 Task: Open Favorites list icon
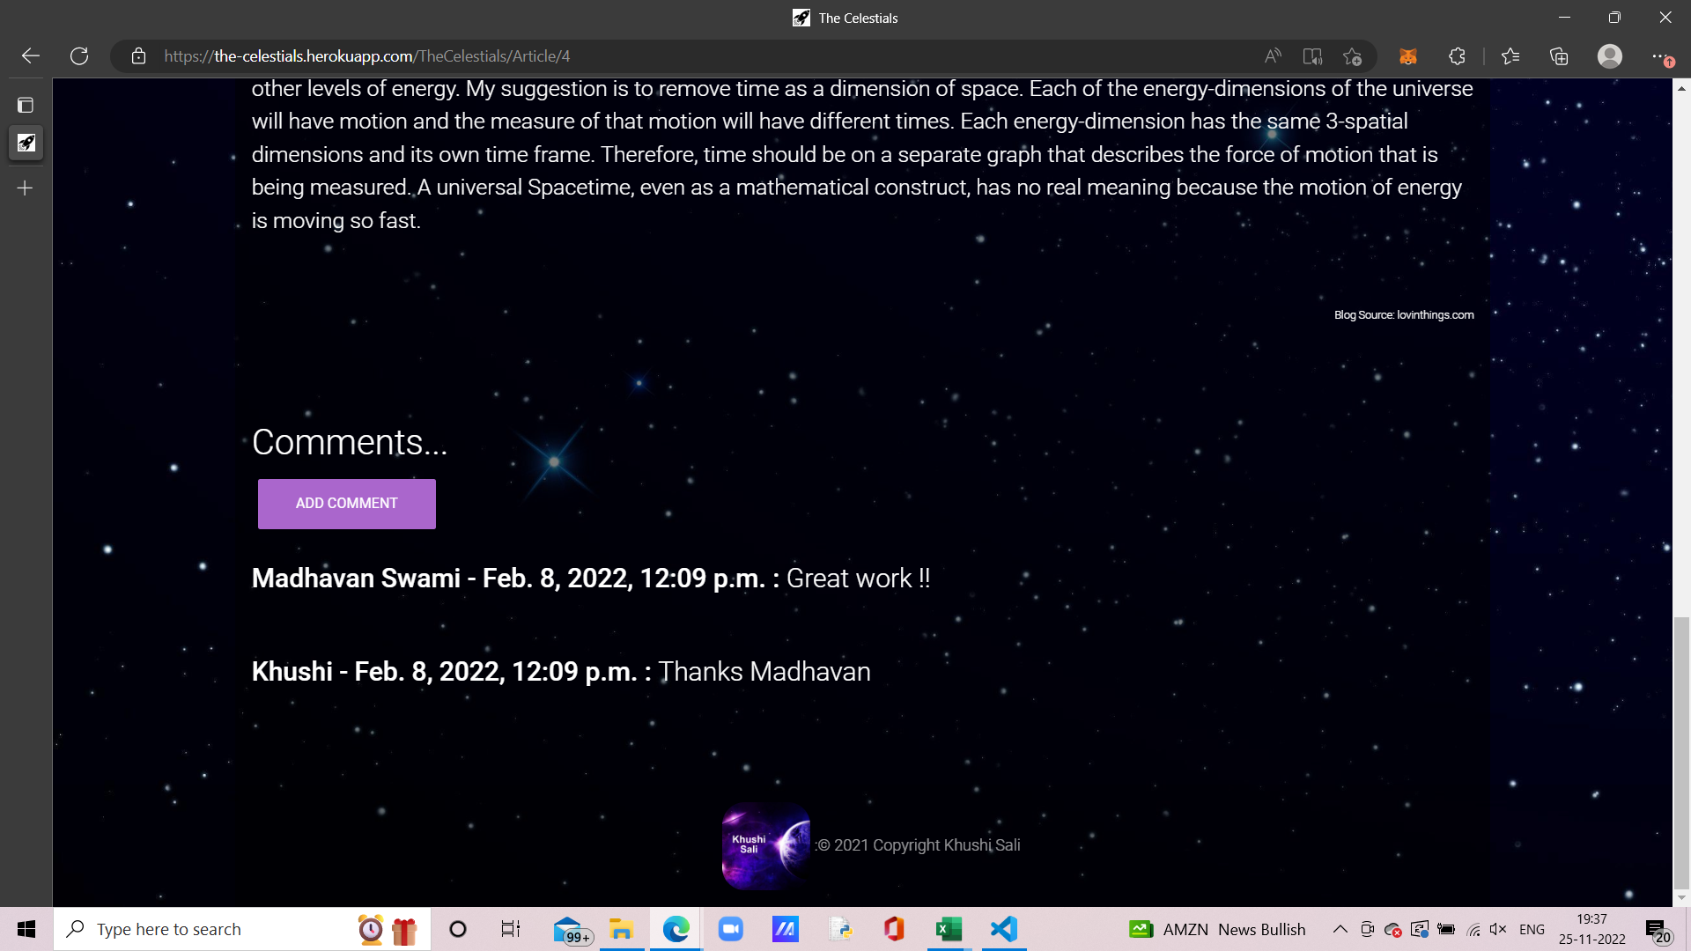coord(1510,56)
